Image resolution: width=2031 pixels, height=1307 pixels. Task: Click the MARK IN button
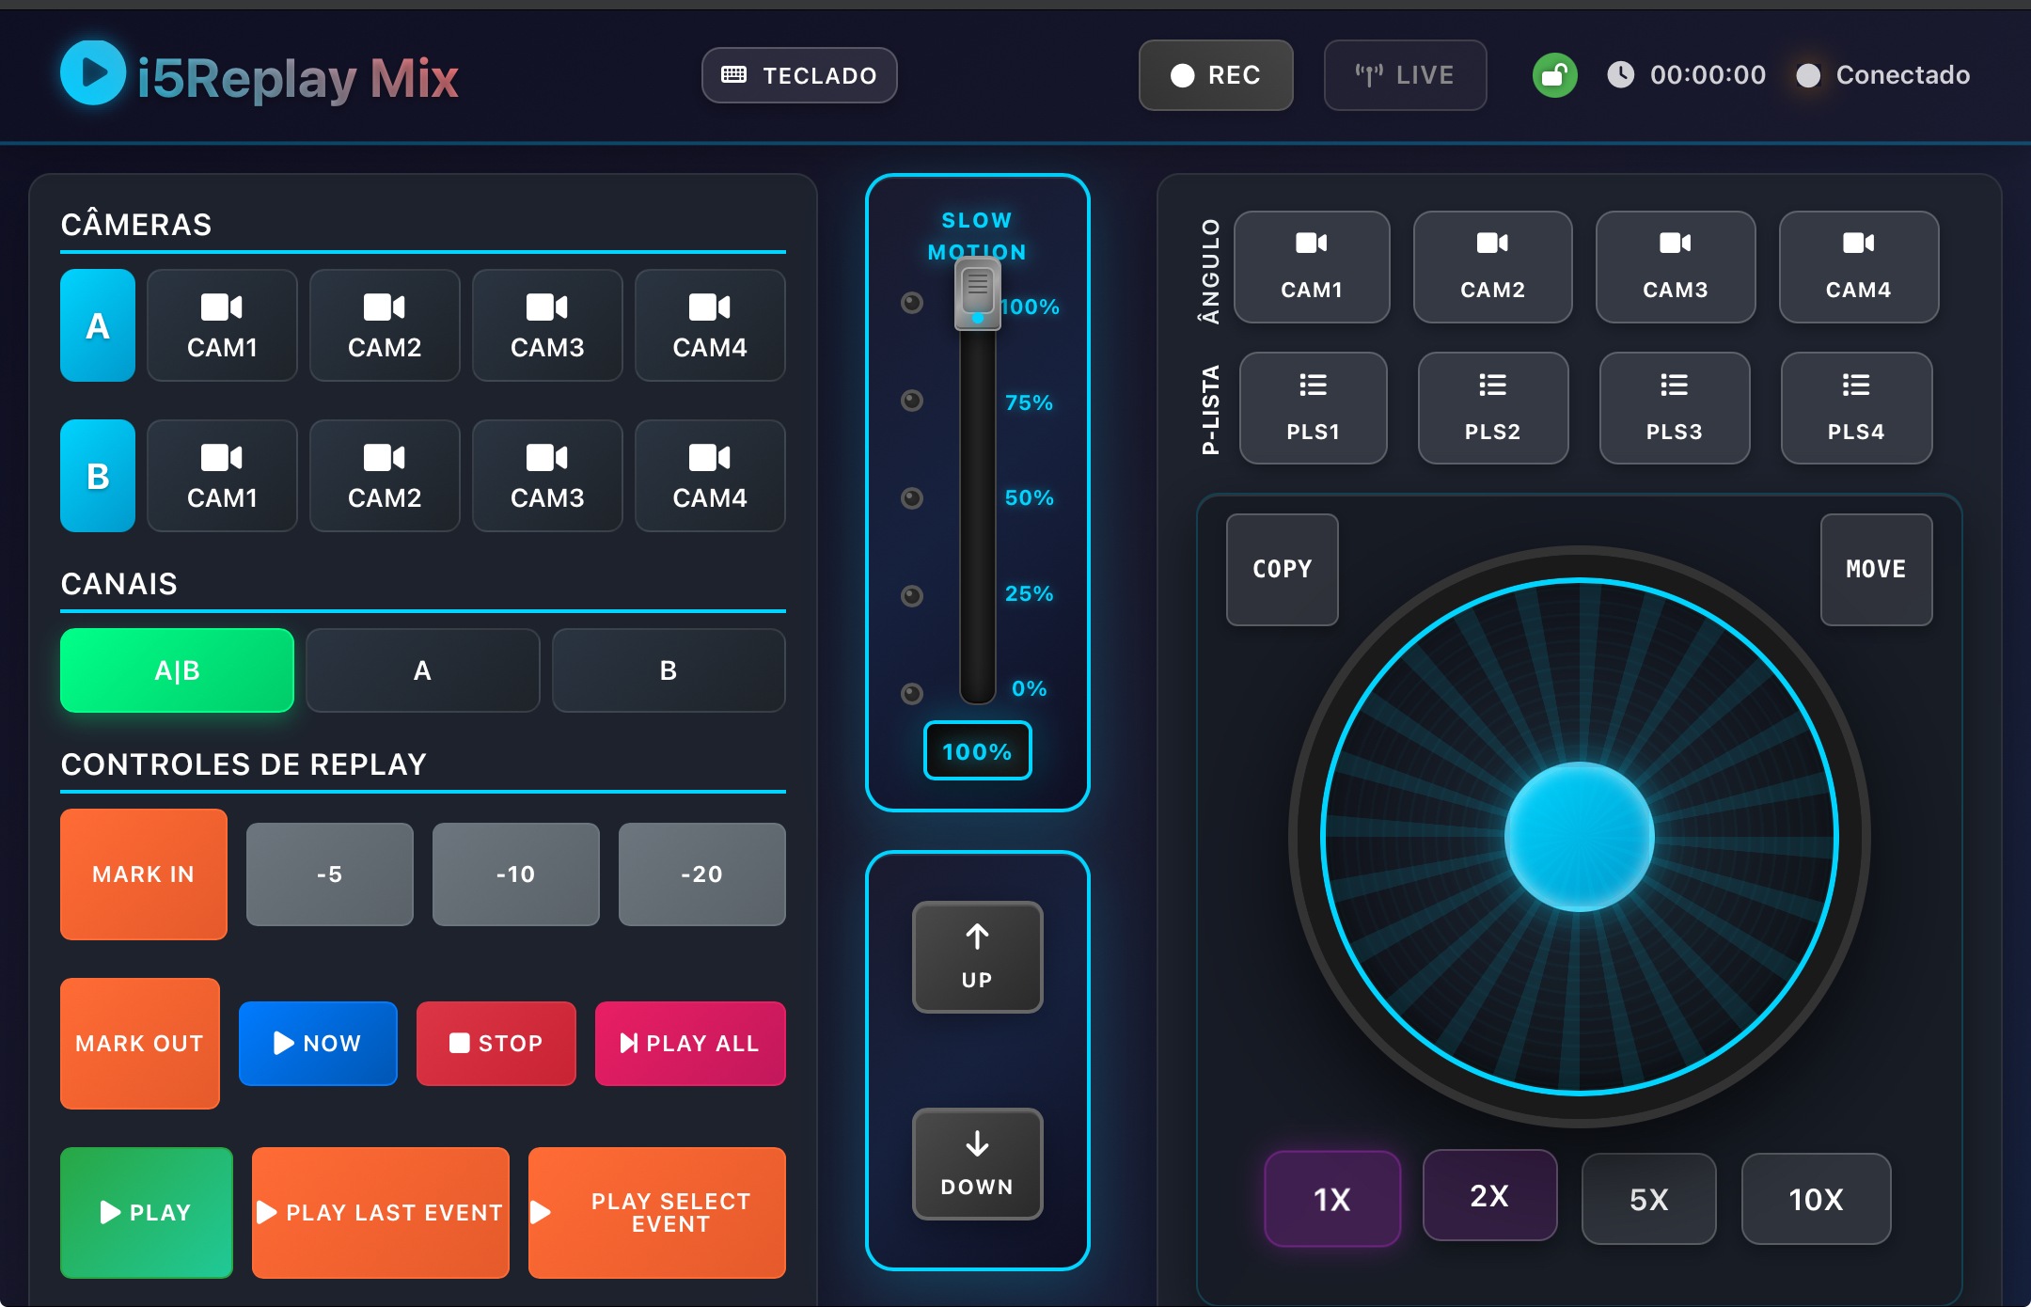(x=143, y=874)
